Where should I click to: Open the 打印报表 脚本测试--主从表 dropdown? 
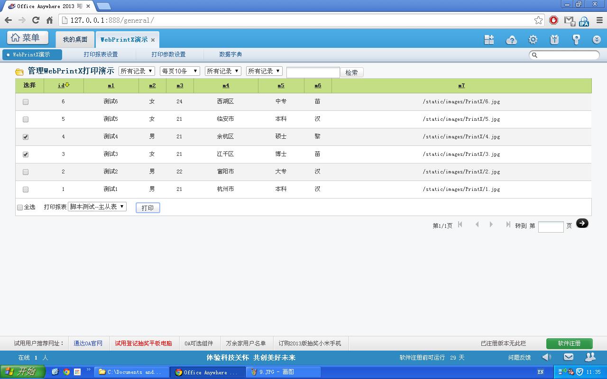click(97, 207)
